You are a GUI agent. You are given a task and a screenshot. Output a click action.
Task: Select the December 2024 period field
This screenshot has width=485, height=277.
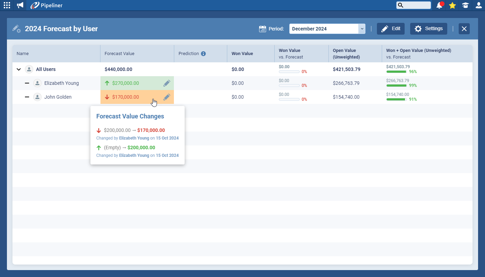pyautogui.click(x=324, y=29)
